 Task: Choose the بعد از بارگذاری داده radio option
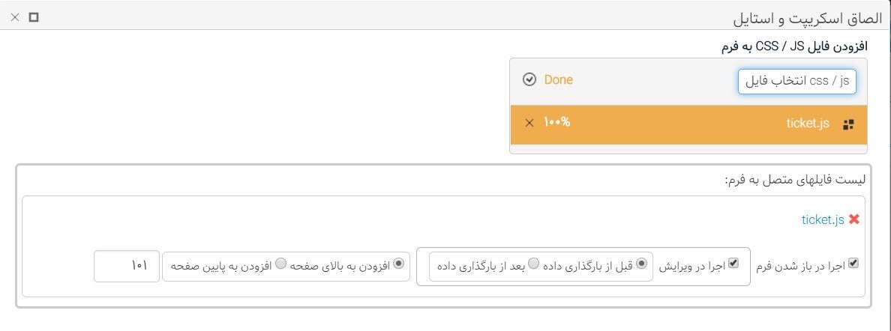coord(533,264)
